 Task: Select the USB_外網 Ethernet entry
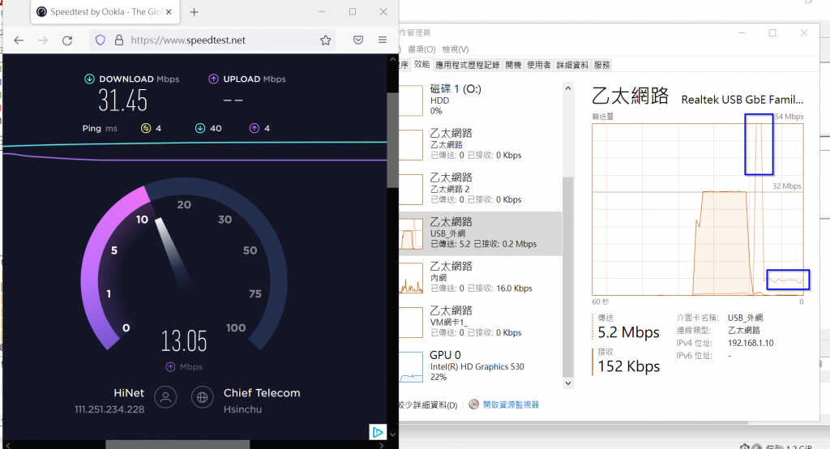pos(480,233)
